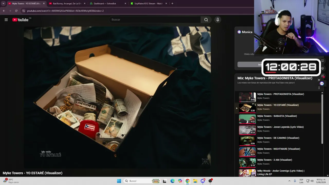Start voice search with the microphone icon
This screenshot has width=329, height=185.
218,20
